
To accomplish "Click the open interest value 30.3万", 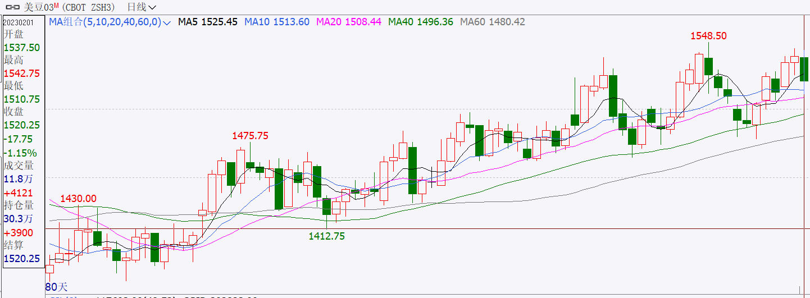I will click(19, 219).
